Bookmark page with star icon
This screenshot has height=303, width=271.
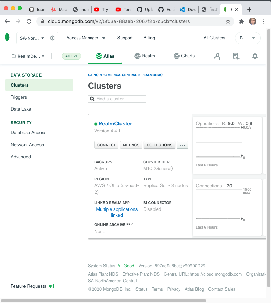(228, 21)
